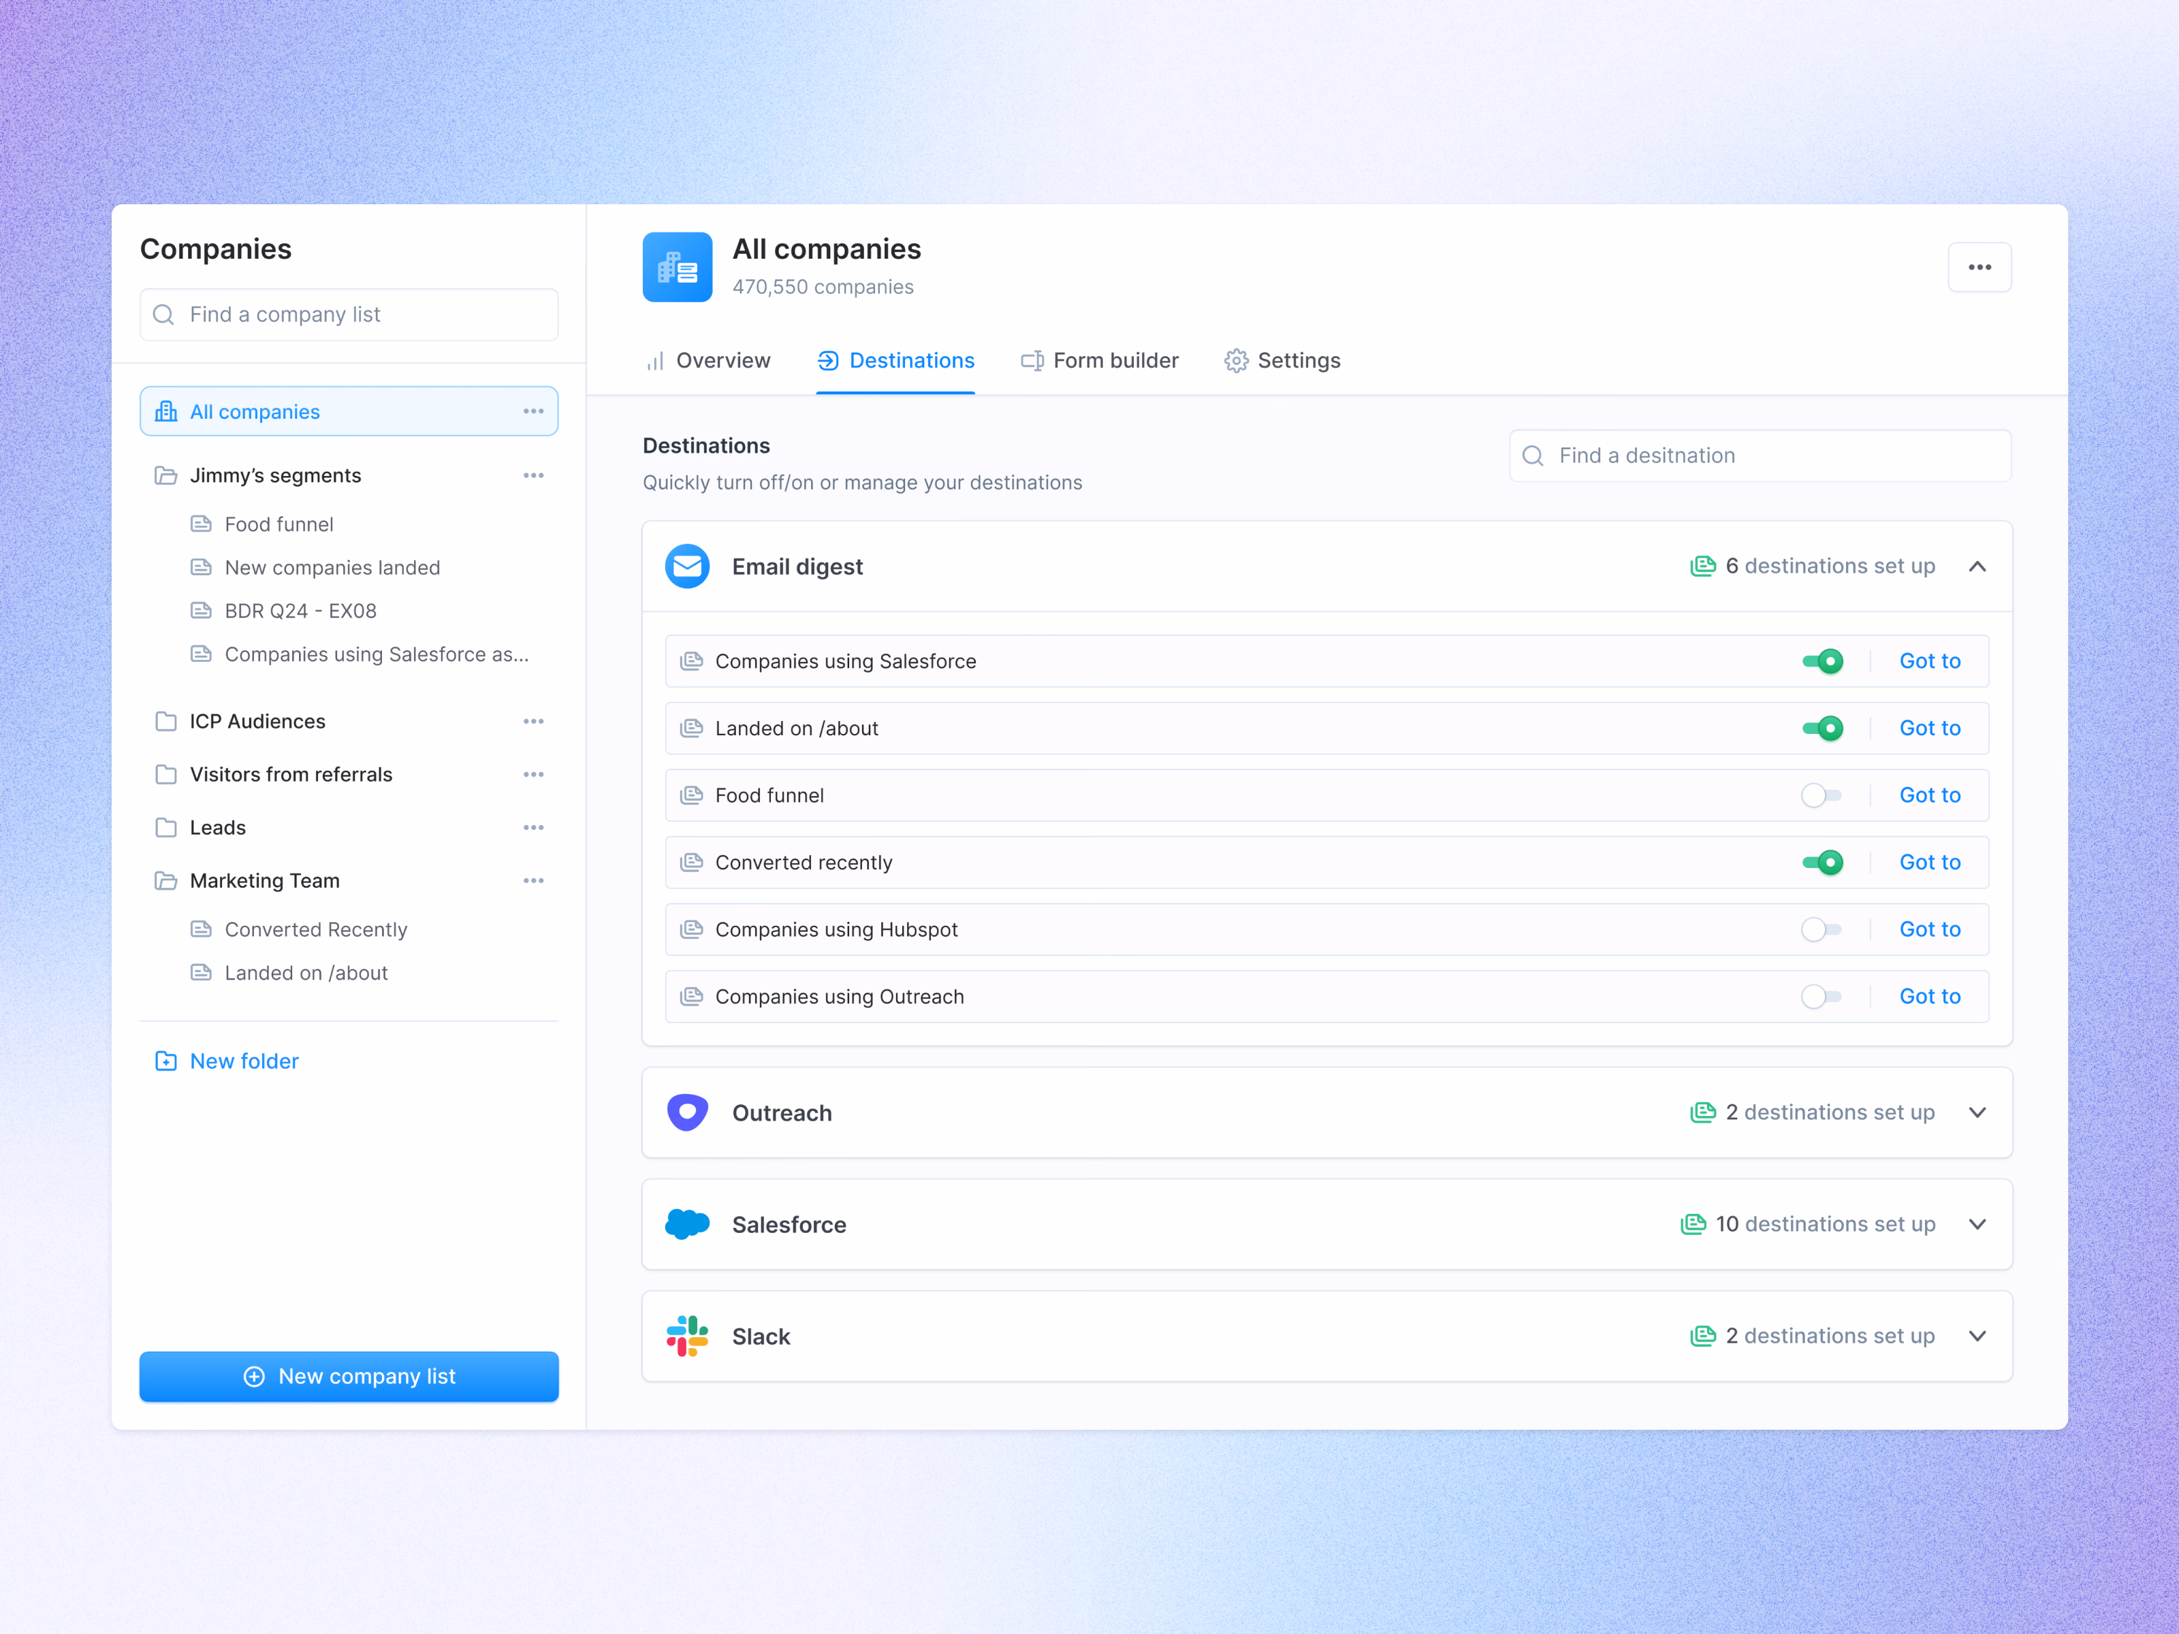Image resolution: width=2179 pixels, height=1634 pixels.
Task: Click segment icon next to Food funnel destination
Action: [692, 795]
